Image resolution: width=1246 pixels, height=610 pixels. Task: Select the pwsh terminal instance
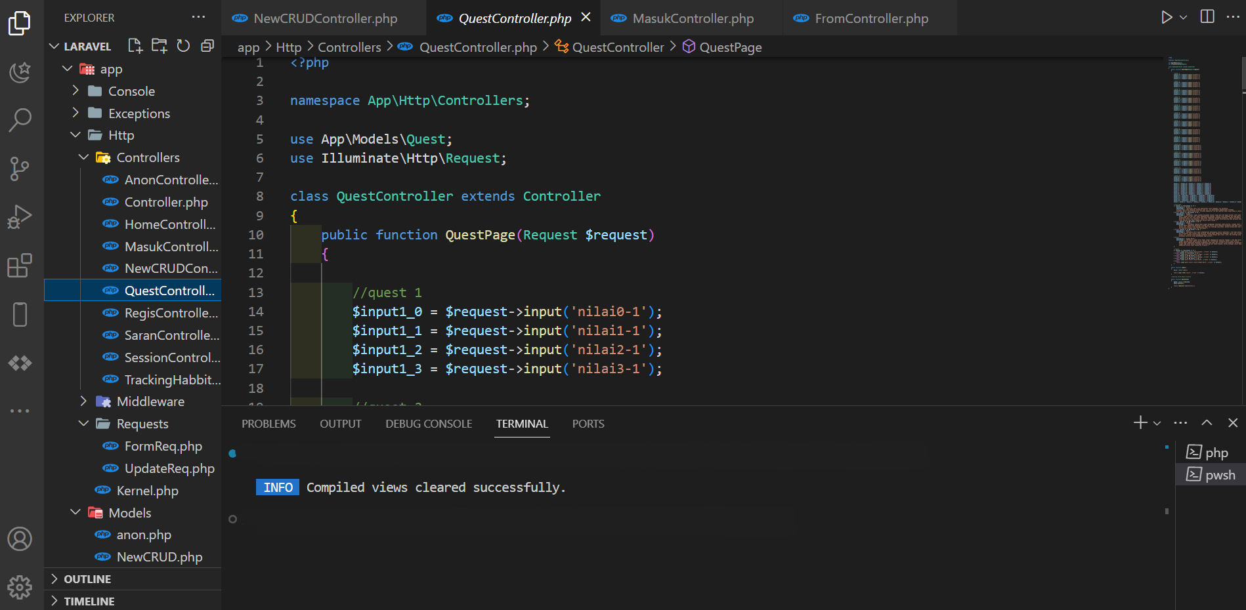[1210, 475]
